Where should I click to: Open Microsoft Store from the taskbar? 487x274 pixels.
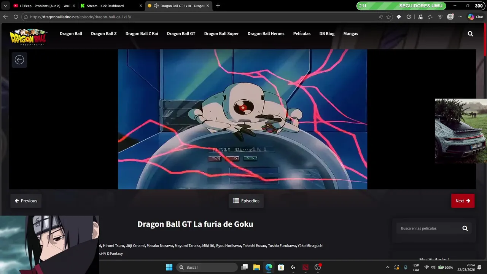click(x=281, y=267)
